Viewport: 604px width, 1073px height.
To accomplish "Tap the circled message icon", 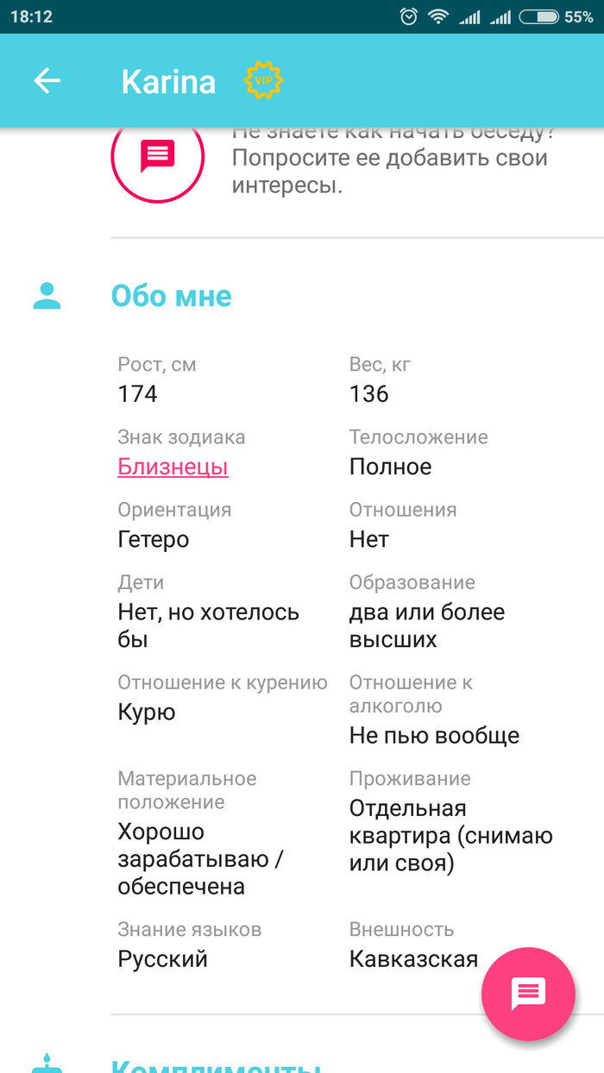I will 157,157.
